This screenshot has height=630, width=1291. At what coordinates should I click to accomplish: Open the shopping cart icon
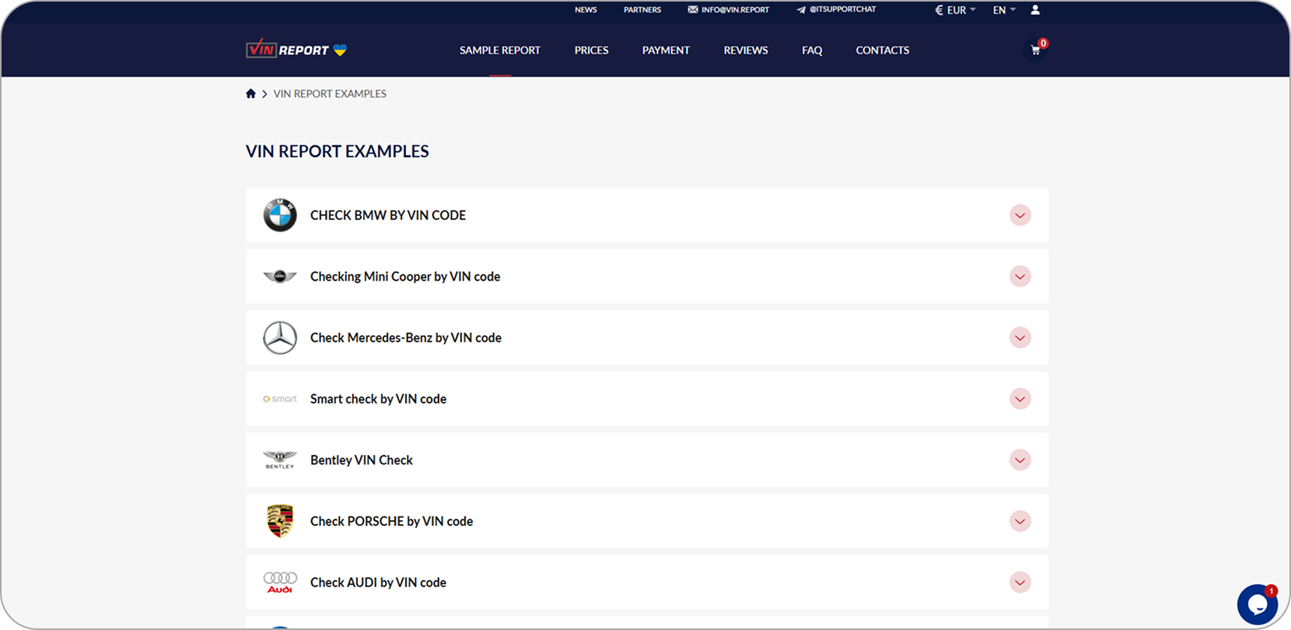point(1035,50)
